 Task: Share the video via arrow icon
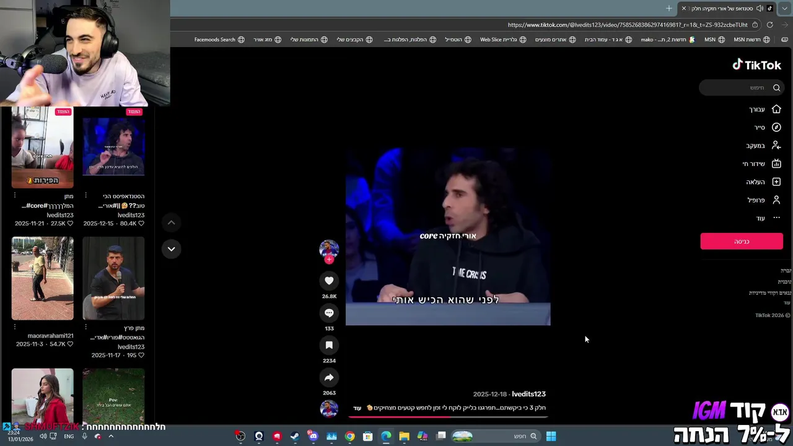pos(329,377)
